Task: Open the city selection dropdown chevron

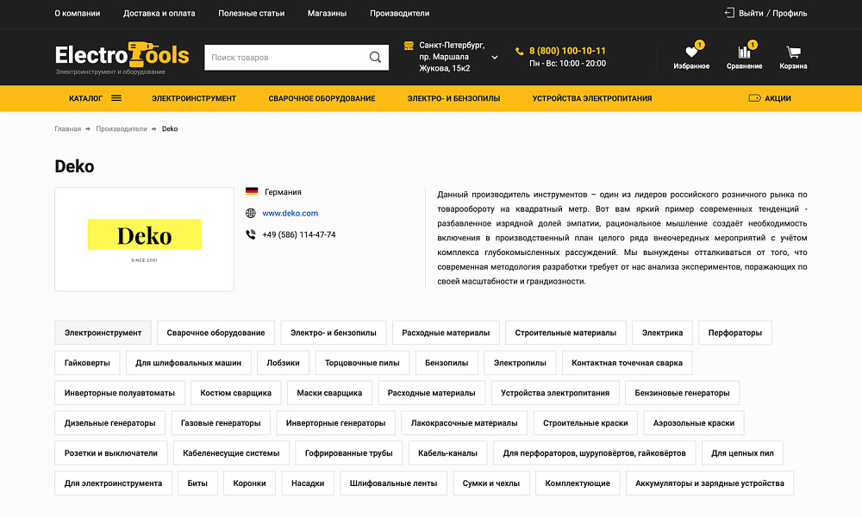Action: [494, 57]
